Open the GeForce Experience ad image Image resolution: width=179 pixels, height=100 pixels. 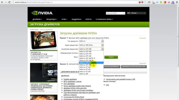point(44,73)
